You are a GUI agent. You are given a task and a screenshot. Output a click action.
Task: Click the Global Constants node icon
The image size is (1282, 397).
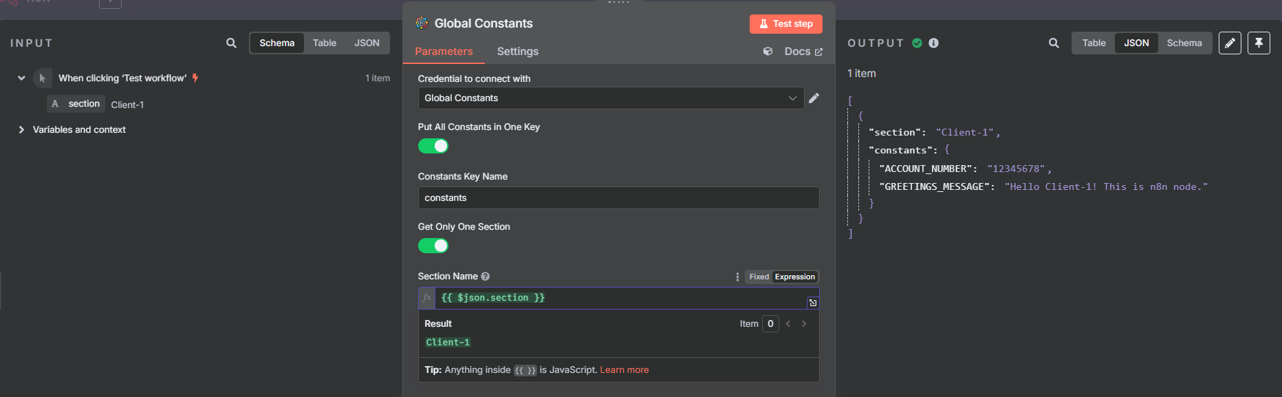pyautogui.click(x=422, y=23)
